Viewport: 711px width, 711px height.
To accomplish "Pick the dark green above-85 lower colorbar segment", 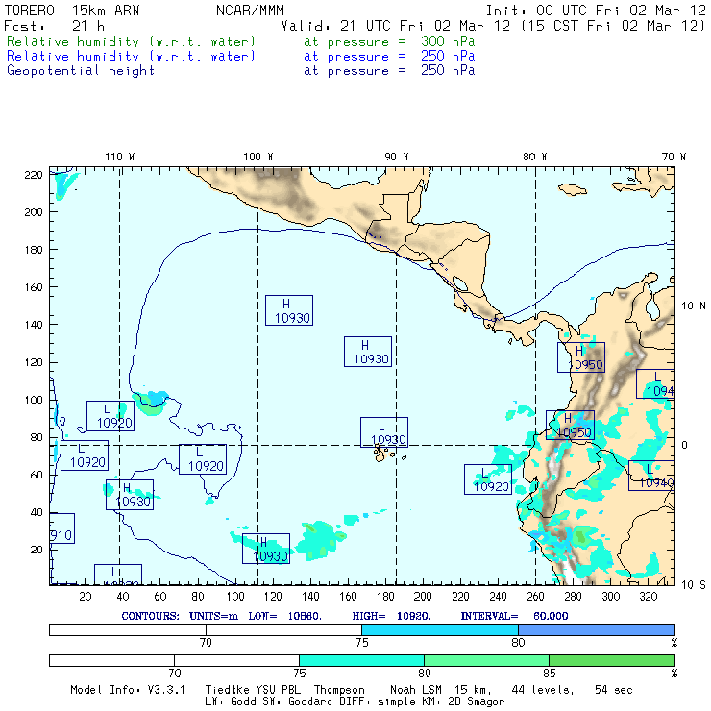I will coord(612,660).
